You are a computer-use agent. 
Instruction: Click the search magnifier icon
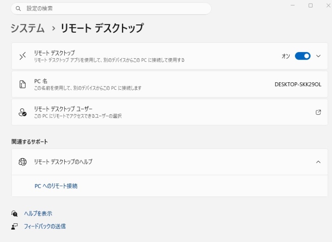pyautogui.click(x=18, y=9)
